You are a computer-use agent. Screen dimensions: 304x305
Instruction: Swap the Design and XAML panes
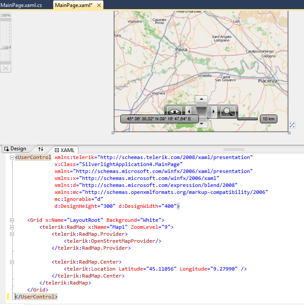click(x=41, y=149)
